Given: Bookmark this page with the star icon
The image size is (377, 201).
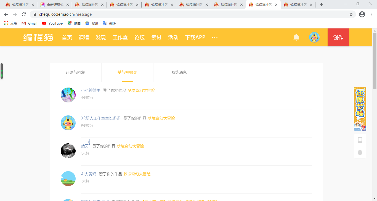Looking at the screenshot, I should [351, 14].
